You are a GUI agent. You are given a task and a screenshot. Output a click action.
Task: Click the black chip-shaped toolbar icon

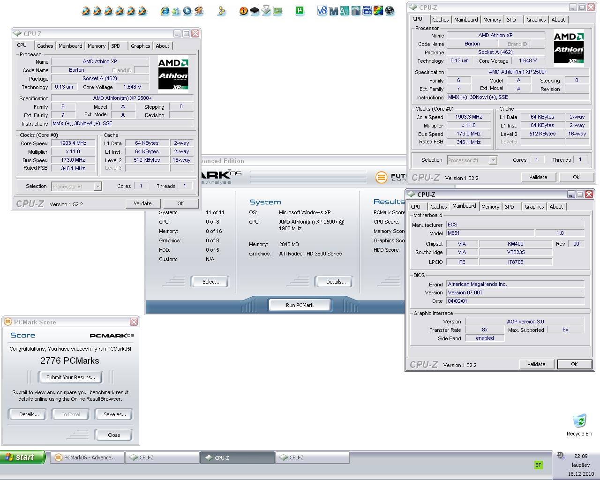click(x=255, y=10)
